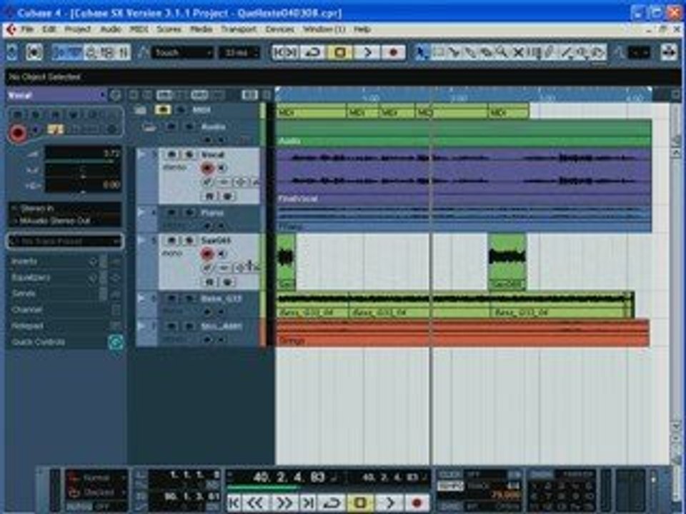This screenshot has height=514, width=686.
Task: Click the Record button in the top toolbar
Action: click(x=393, y=53)
